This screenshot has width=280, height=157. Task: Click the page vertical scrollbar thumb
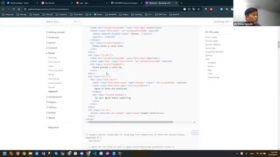279,44
